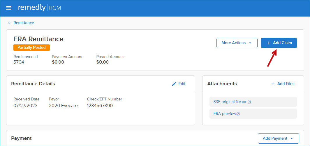Click the plus icon beside Add Files
Image resolution: width=310 pixels, height=146 pixels.
click(273, 84)
